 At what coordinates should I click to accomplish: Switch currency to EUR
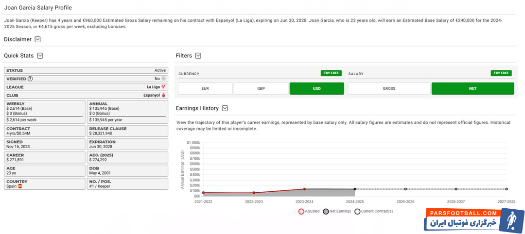tap(205, 89)
